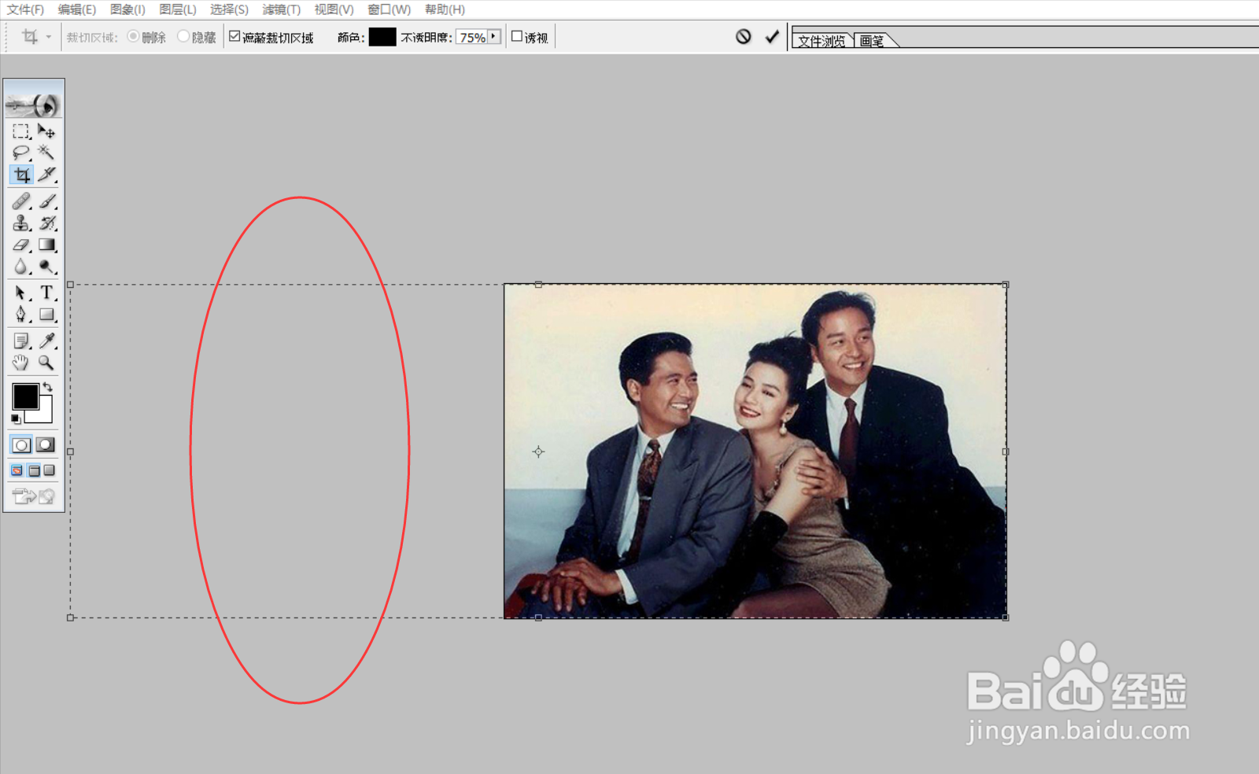This screenshot has width=1259, height=774.
Task: Click the Crop tool icon in options bar
Action: [x=30, y=37]
